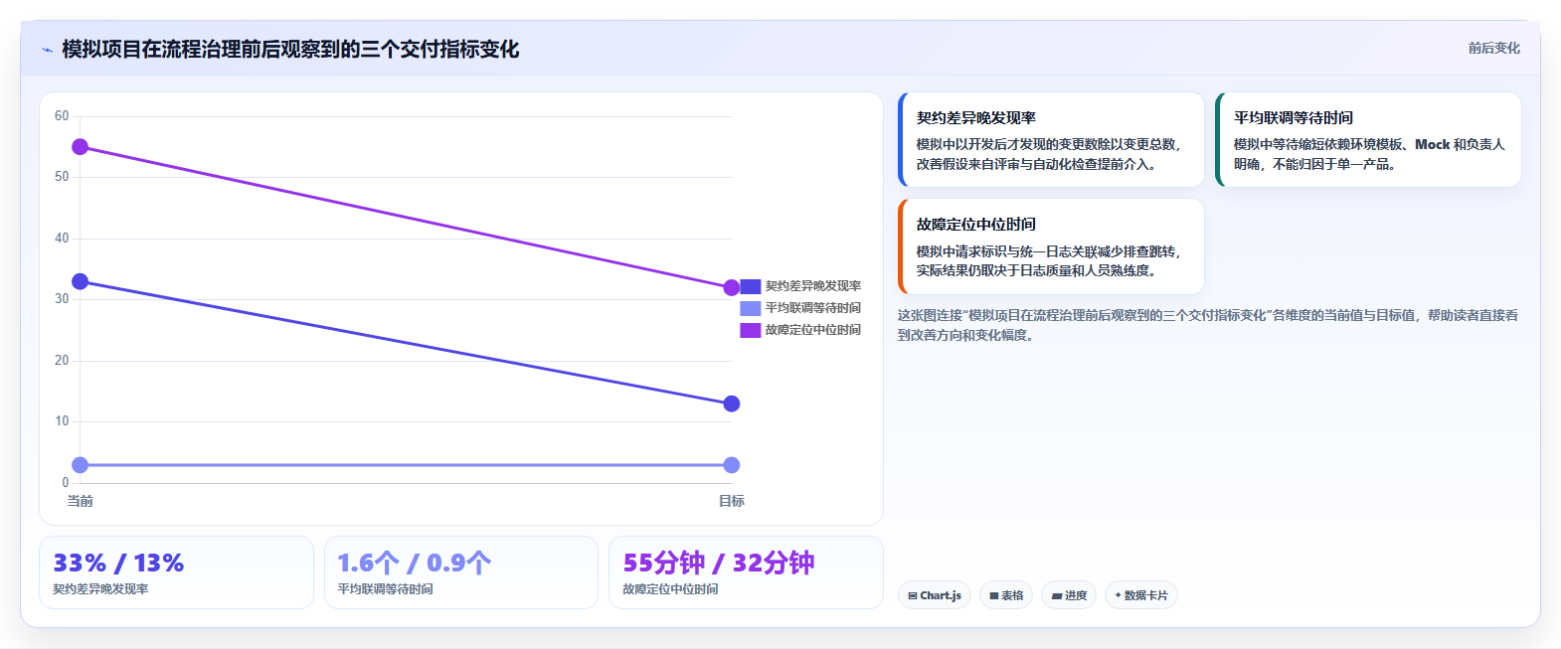Select the blue data point at 13
The height and width of the screenshot is (649, 1561).
point(732,404)
